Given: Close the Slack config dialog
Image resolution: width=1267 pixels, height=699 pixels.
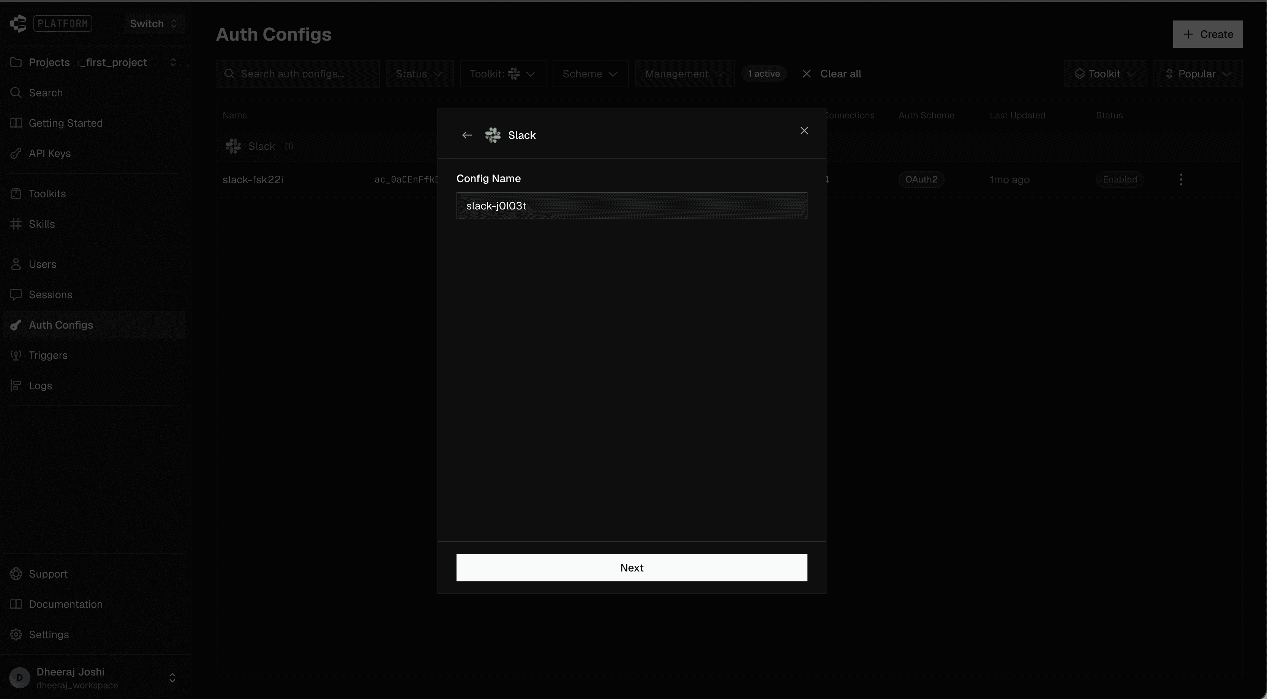Looking at the screenshot, I should [804, 130].
